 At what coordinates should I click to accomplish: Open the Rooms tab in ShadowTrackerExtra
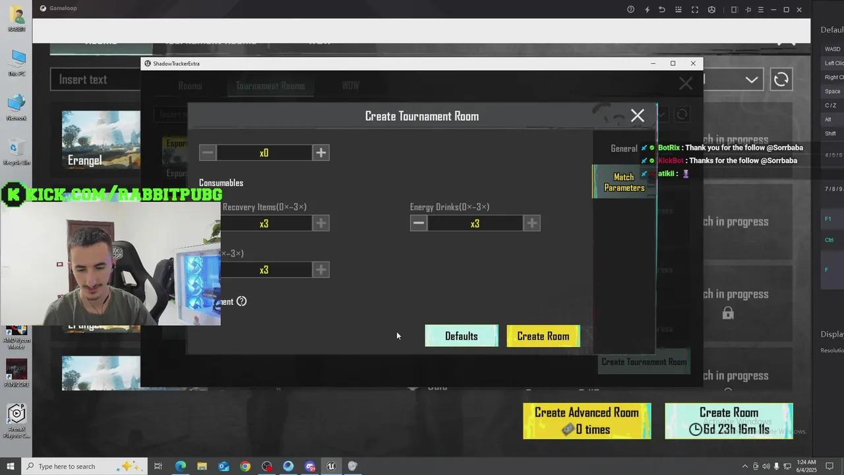[x=190, y=86]
